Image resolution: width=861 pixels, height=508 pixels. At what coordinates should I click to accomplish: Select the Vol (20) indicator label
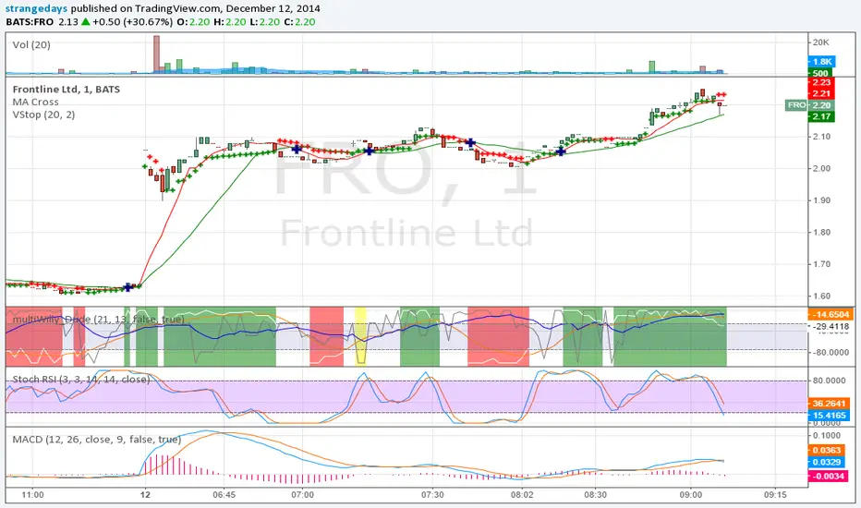(31, 45)
